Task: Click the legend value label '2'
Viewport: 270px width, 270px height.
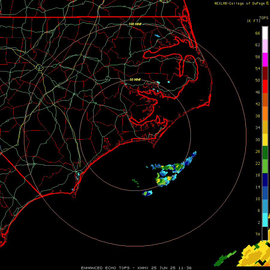Action: coord(259,223)
